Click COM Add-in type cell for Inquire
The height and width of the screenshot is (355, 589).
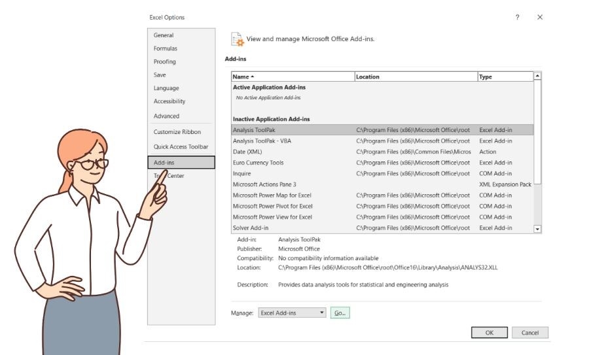(x=495, y=173)
